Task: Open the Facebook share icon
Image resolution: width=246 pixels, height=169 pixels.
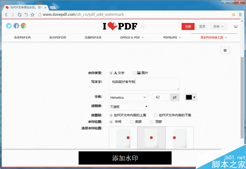Action: tap(16, 26)
